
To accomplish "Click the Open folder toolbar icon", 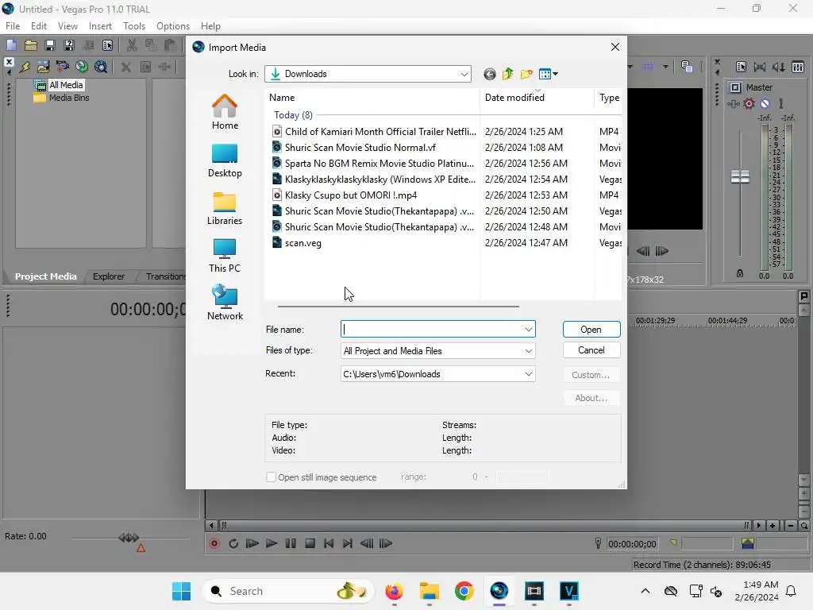I will (x=31, y=45).
